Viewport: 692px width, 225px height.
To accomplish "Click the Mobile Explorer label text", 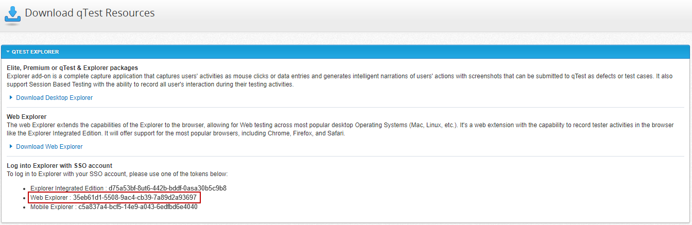I will pyautogui.click(x=51, y=207).
